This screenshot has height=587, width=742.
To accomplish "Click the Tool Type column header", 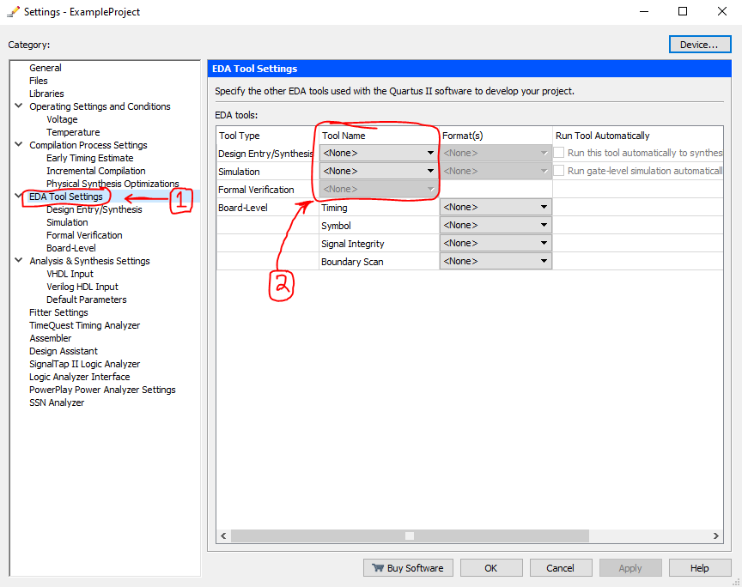I will click(x=267, y=136).
